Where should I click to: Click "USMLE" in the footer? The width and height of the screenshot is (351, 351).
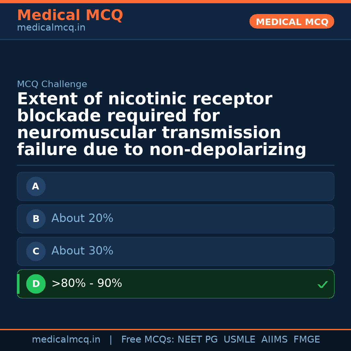point(240,340)
